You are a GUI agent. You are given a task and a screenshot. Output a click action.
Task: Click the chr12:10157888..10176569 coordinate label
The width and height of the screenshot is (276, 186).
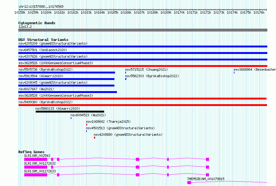(x=41, y=7)
